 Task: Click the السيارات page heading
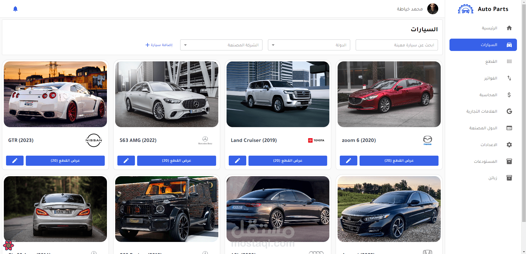[424, 29]
